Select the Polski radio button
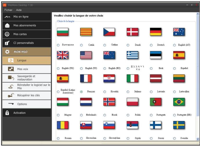Screen dimensions: 200x146 click(x=128, y=115)
